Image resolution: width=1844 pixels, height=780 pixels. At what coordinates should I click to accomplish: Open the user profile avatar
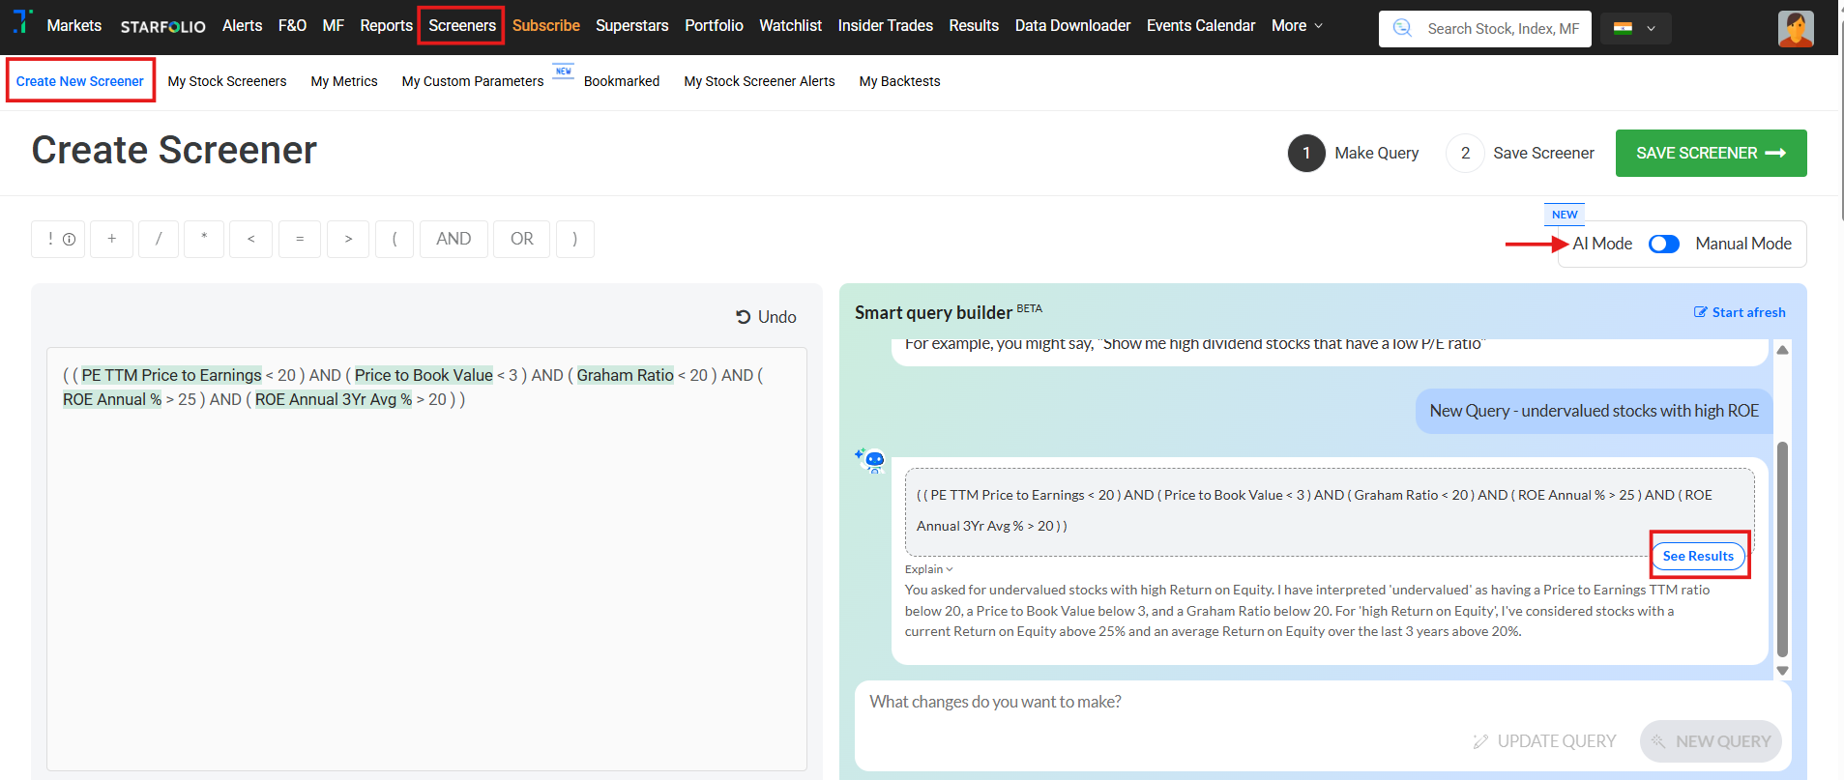pos(1796,28)
